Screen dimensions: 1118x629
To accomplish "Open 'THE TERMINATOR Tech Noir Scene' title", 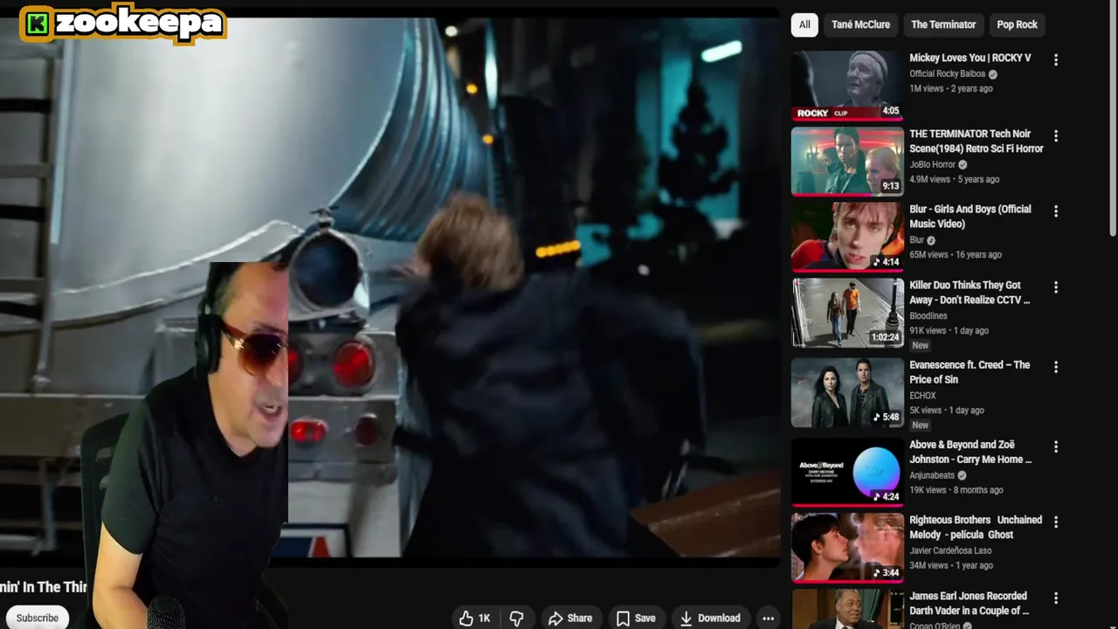I will point(976,141).
